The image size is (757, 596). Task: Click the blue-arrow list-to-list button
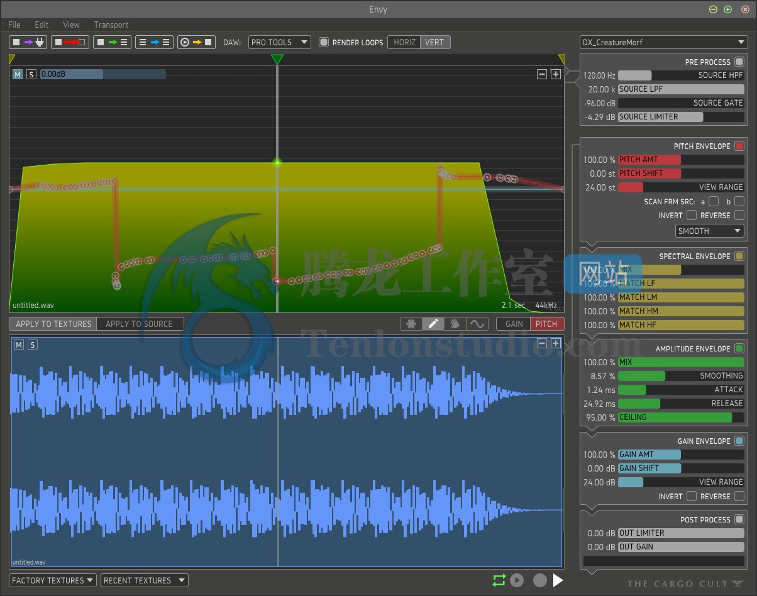pos(154,42)
